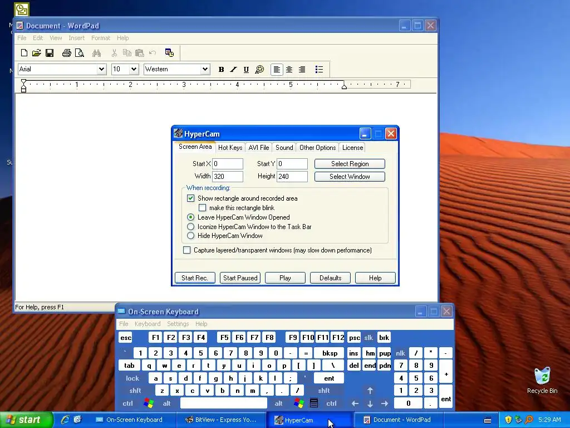Open On-Screen Keyboard Keyboard menu
This screenshot has height=428, width=570.
coord(147,324)
